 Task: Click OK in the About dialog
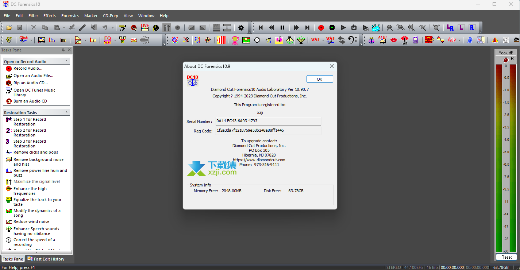pyautogui.click(x=320, y=79)
